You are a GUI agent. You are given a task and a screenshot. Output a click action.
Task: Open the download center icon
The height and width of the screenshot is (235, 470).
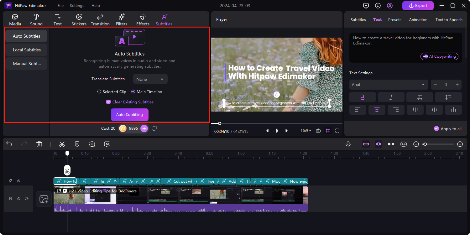(378, 6)
